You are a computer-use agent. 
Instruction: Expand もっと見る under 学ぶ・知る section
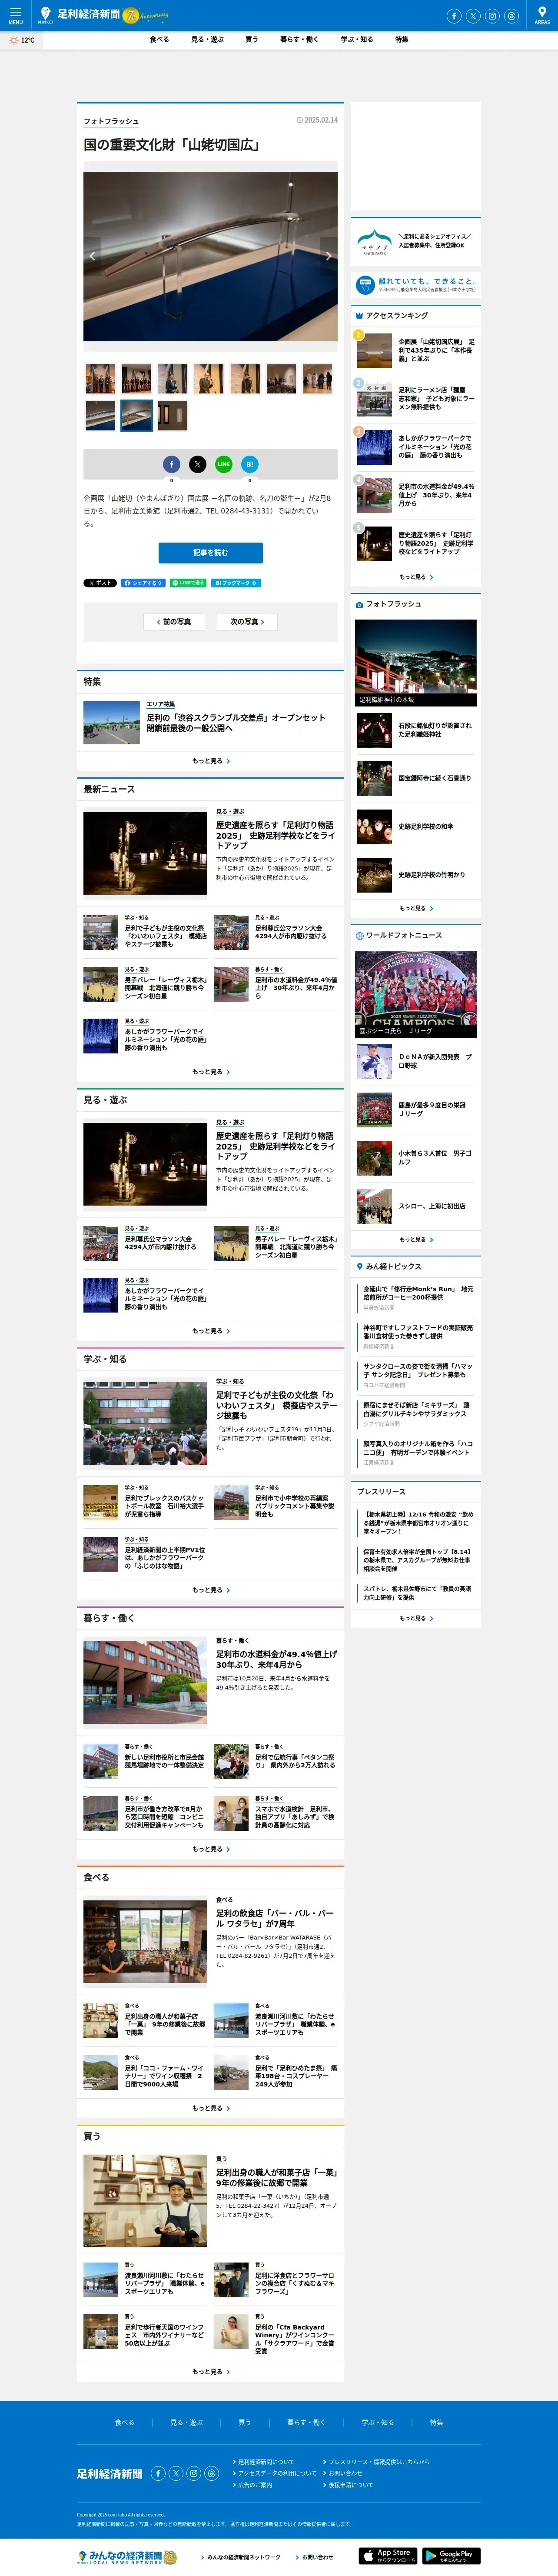(211, 1590)
